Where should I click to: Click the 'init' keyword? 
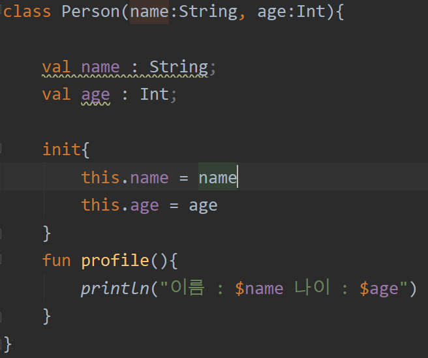pos(61,149)
